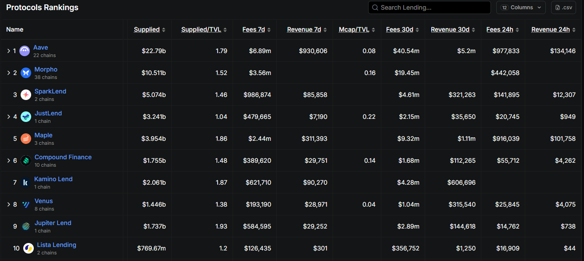Click JustLend's Mcap/TVL value 0.22
Screen dimensions: 584x261
[x=370, y=117]
